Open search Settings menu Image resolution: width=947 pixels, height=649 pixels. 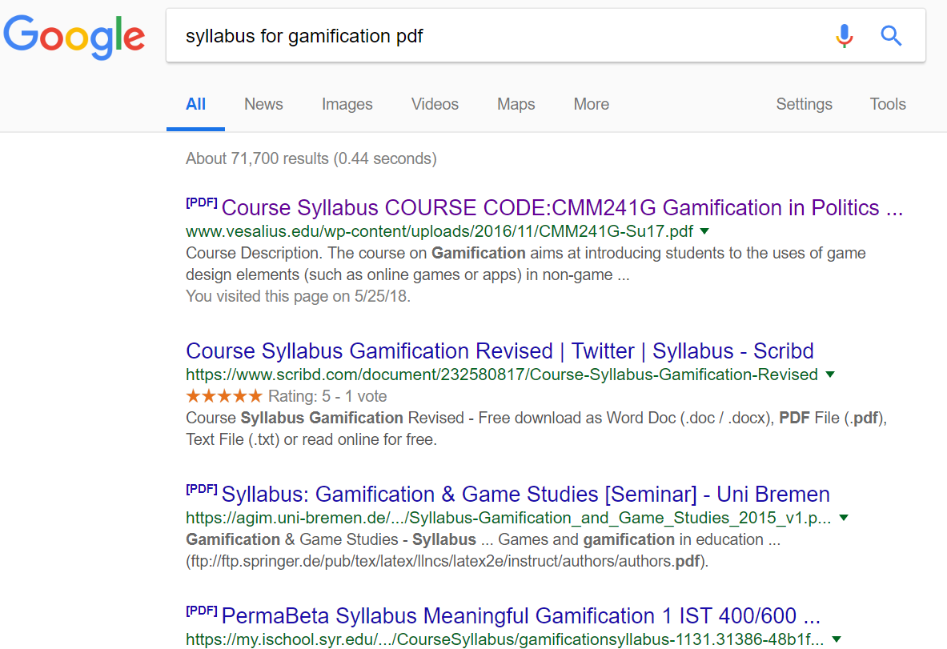(x=804, y=105)
